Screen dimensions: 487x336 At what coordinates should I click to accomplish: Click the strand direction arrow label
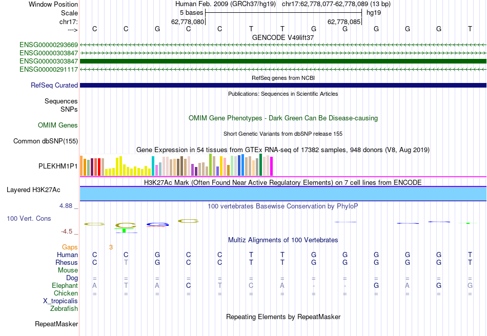pyautogui.click(x=73, y=30)
